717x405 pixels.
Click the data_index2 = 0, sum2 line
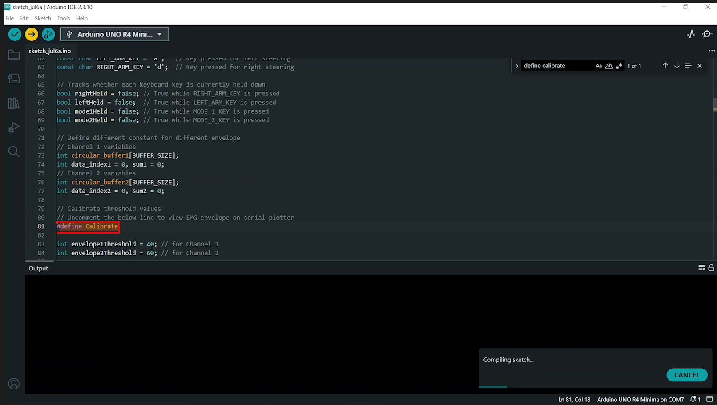(x=110, y=191)
